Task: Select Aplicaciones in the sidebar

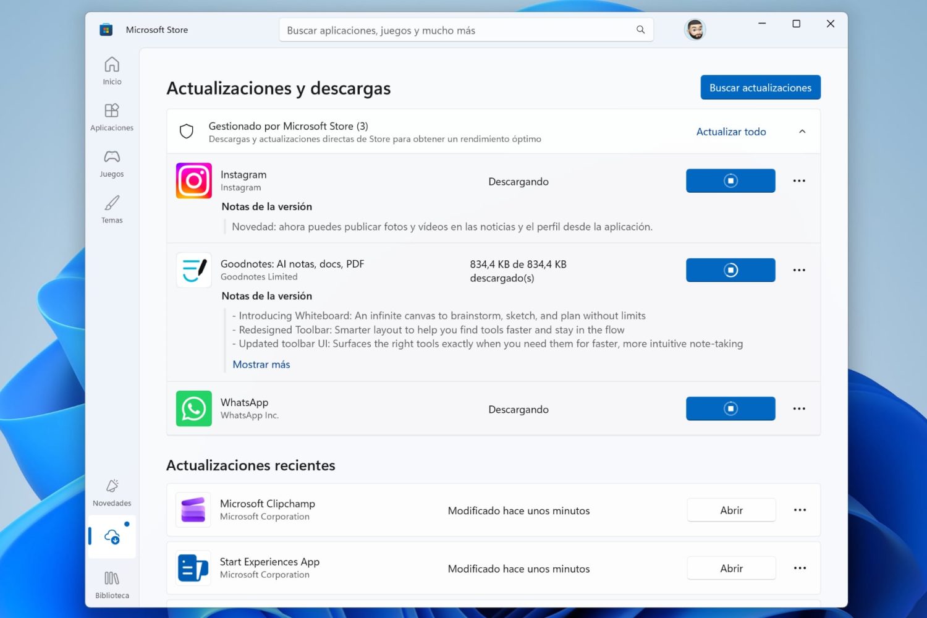Action: click(111, 117)
